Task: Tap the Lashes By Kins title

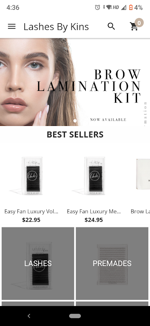Action: (56, 27)
